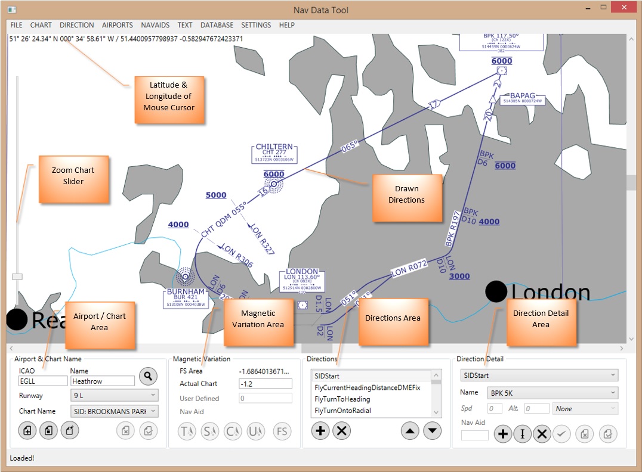
Task: Click the Direction Detail checkmark apply button
Action: tap(562, 434)
